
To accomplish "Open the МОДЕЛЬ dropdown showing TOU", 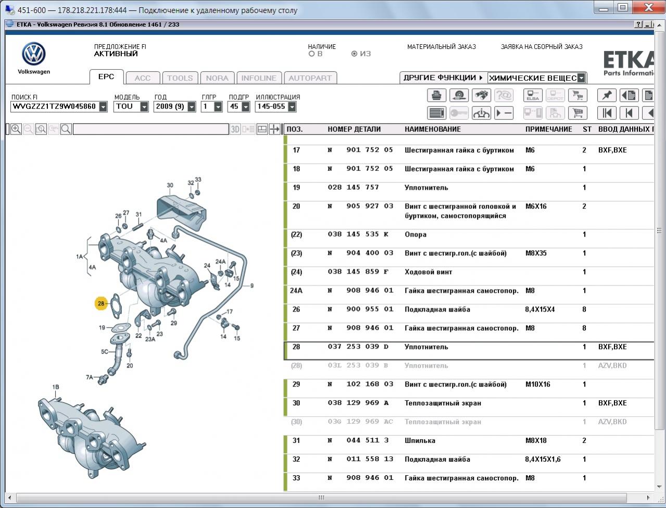I will [x=144, y=107].
